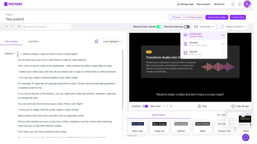
Task: Open the chat support bubble
Action: point(246,137)
